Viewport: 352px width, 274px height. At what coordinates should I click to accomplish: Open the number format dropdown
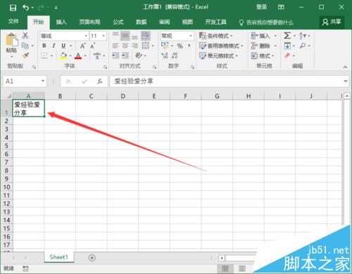pos(191,36)
